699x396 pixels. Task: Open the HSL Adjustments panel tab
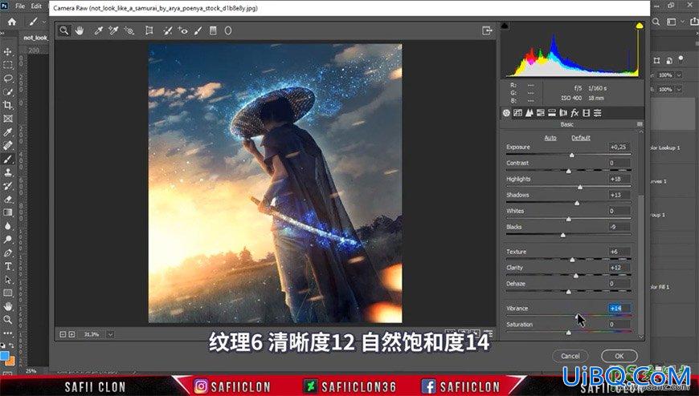(541, 113)
